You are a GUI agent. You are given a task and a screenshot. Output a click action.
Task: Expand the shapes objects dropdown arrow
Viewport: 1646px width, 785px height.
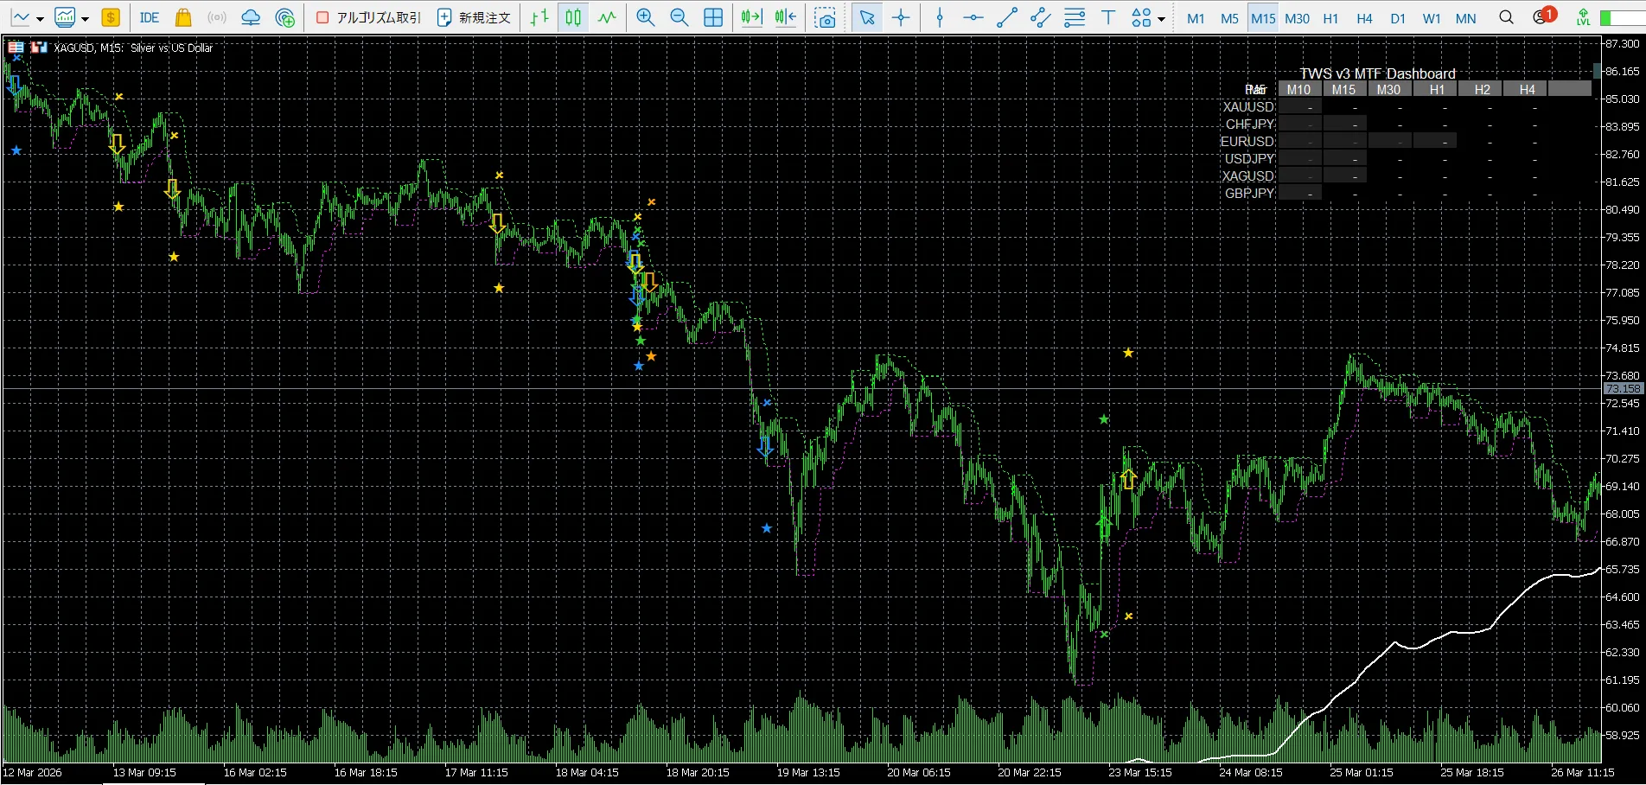(x=1161, y=18)
